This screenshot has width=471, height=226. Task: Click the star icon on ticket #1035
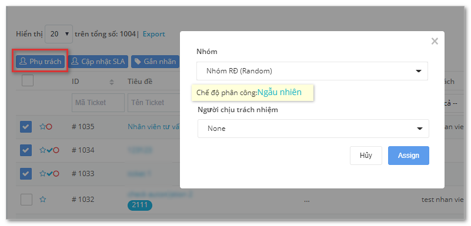pyautogui.click(x=42, y=127)
